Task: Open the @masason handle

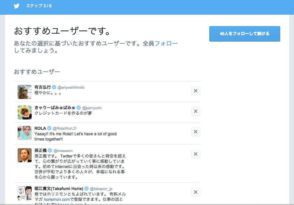Action: click(63, 151)
